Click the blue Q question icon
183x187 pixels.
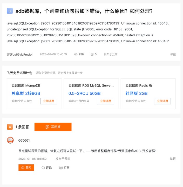(x=10, y=11)
